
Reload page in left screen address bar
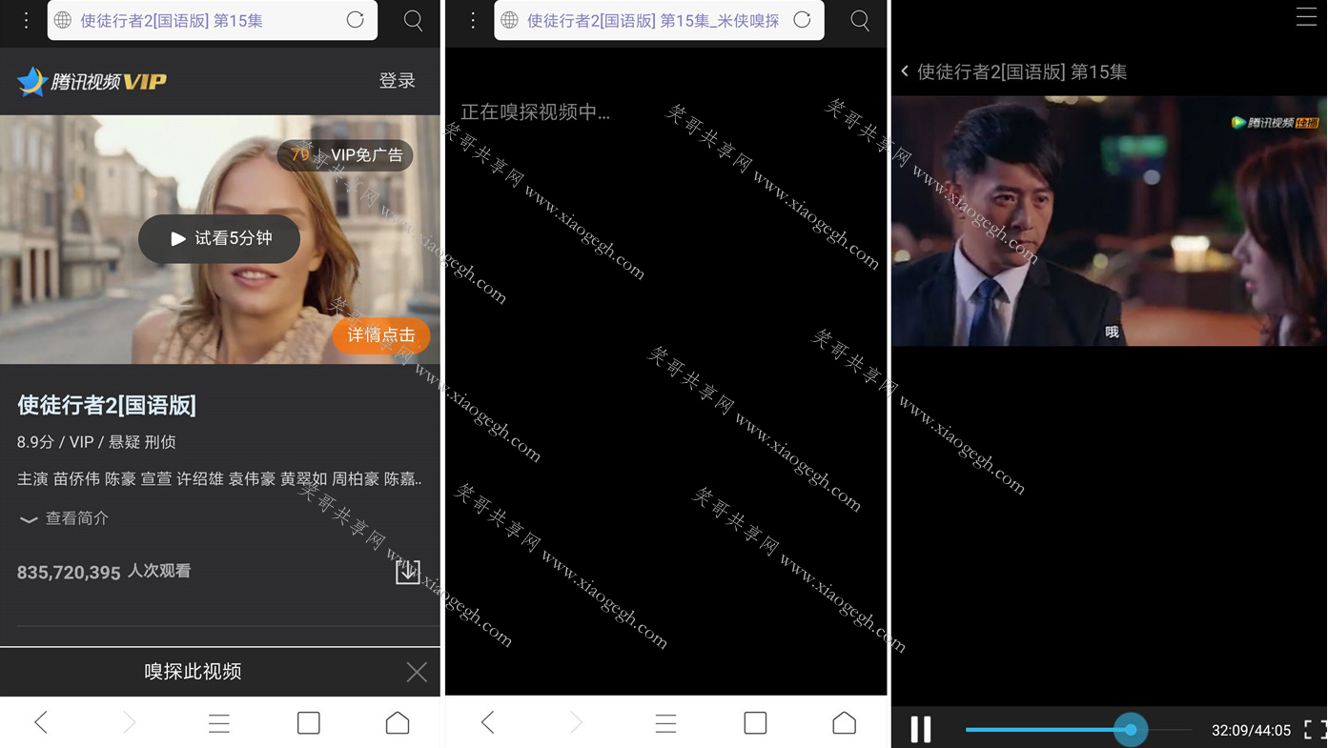point(356,20)
